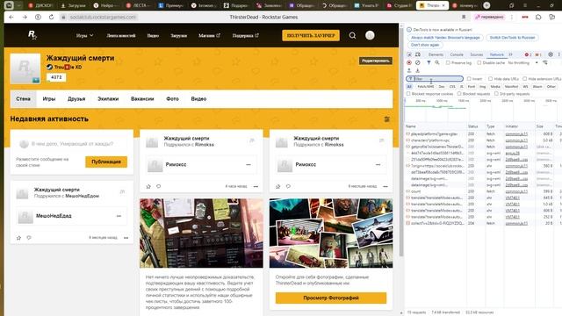Stop recording the network log

pos(409,62)
